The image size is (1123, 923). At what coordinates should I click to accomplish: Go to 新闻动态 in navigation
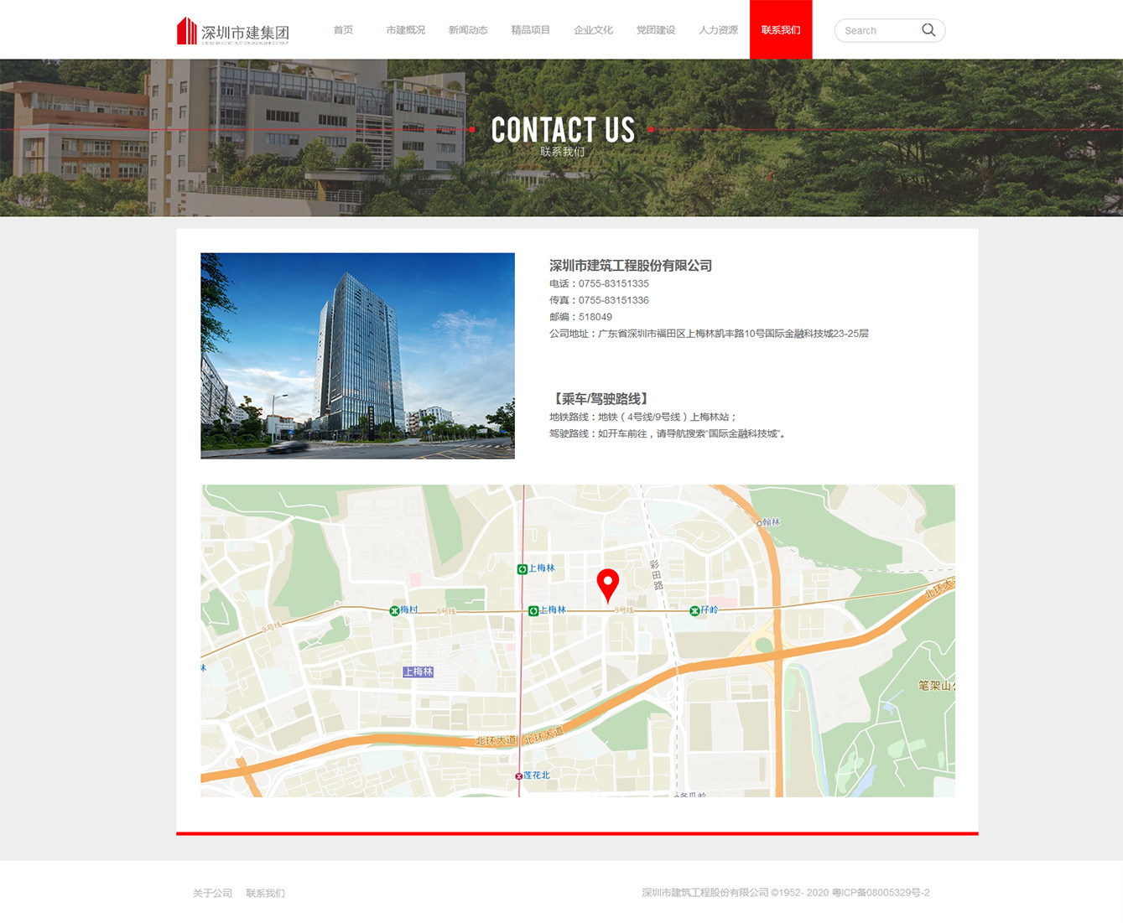pyautogui.click(x=468, y=30)
